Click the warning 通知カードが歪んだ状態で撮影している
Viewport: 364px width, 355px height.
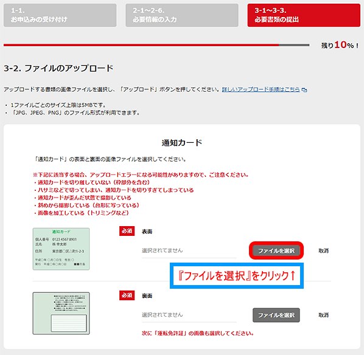point(83,198)
